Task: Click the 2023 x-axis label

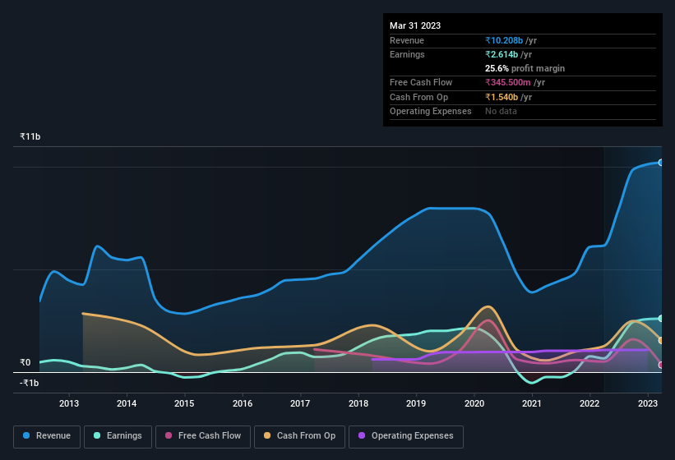Action: click(647, 403)
